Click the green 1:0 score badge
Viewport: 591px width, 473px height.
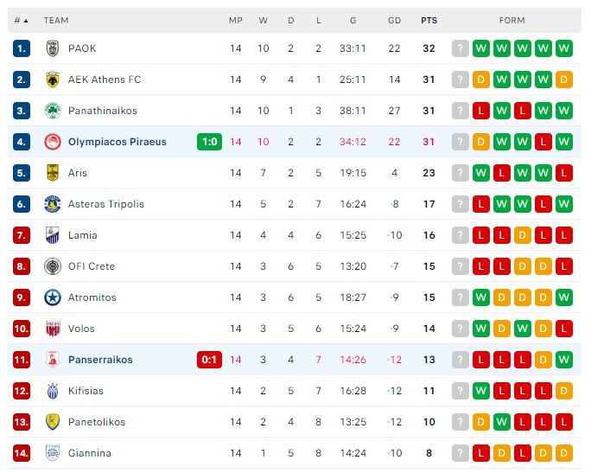[x=208, y=142]
